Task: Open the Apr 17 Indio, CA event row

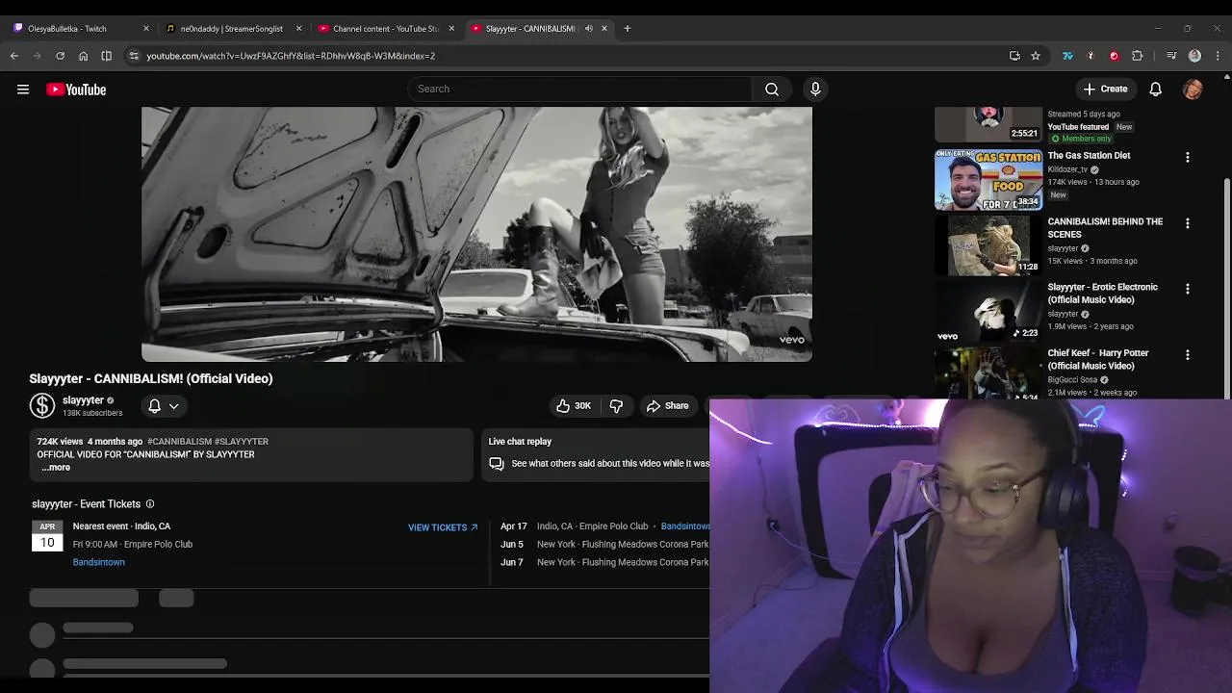Action: 604,526
